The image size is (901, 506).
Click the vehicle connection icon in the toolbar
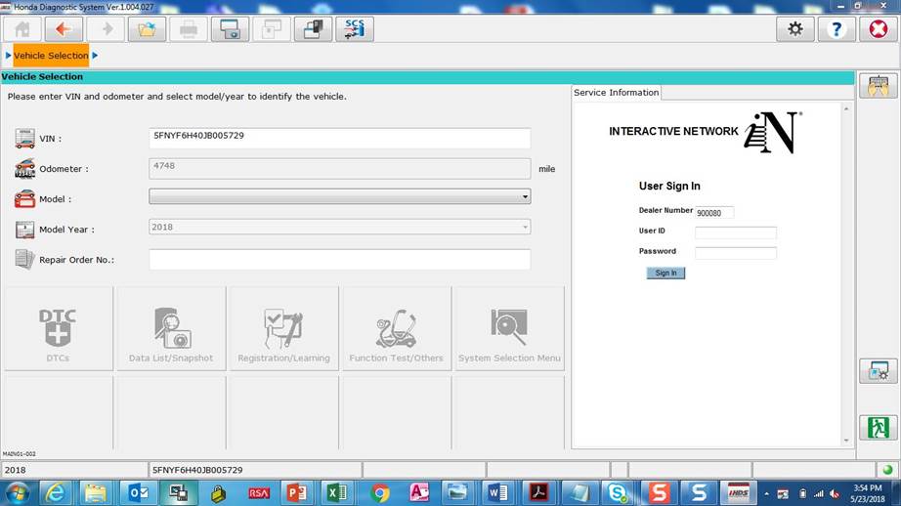pos(313,29)
